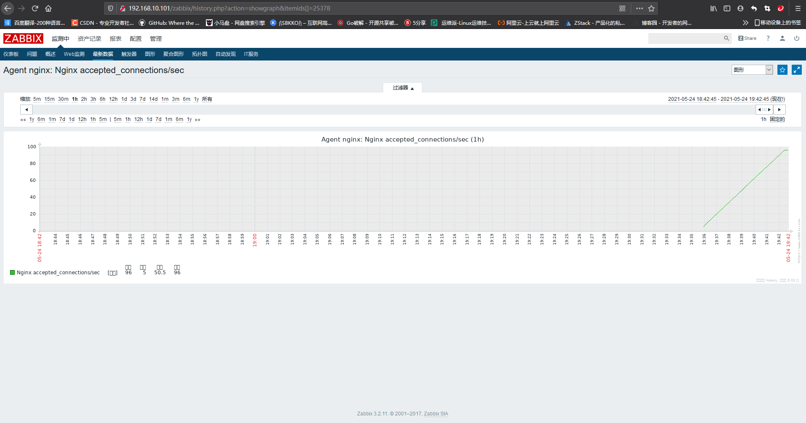The width and height of the screenshot is (806, 423).
Task: Set zoom to 30m
Action: tap(63, 99)
